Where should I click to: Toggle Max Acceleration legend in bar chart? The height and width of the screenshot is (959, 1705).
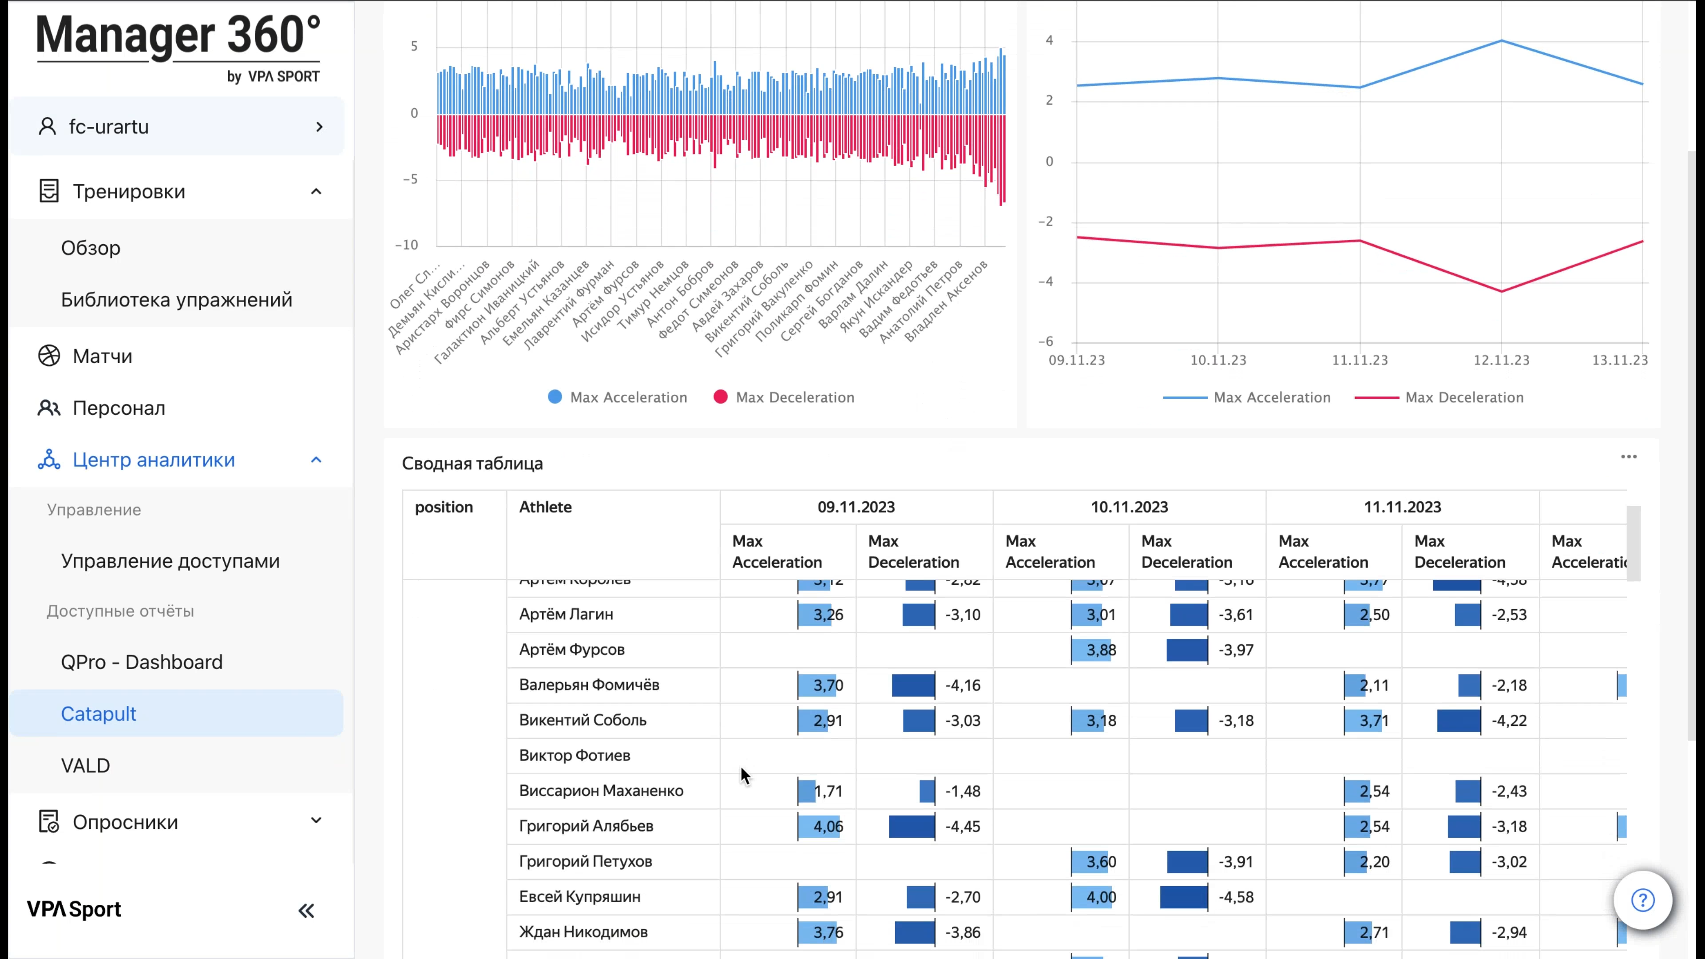coord(618,397)
